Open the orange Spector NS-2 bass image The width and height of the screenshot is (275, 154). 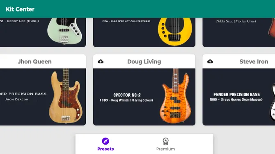(175, 96)
